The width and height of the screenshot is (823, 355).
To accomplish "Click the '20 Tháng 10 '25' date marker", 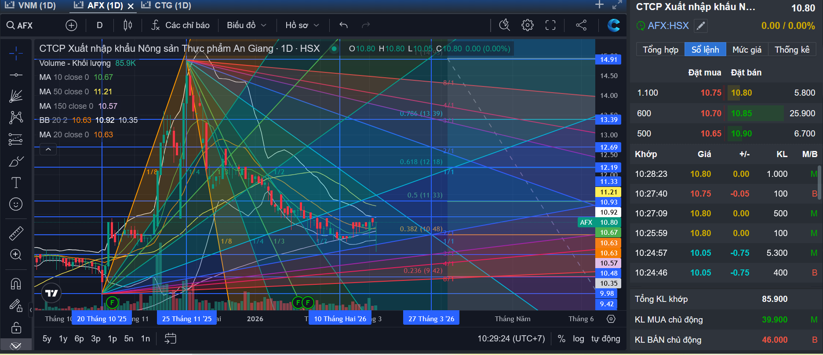I will pyautogui.click(x=102, y=319).
